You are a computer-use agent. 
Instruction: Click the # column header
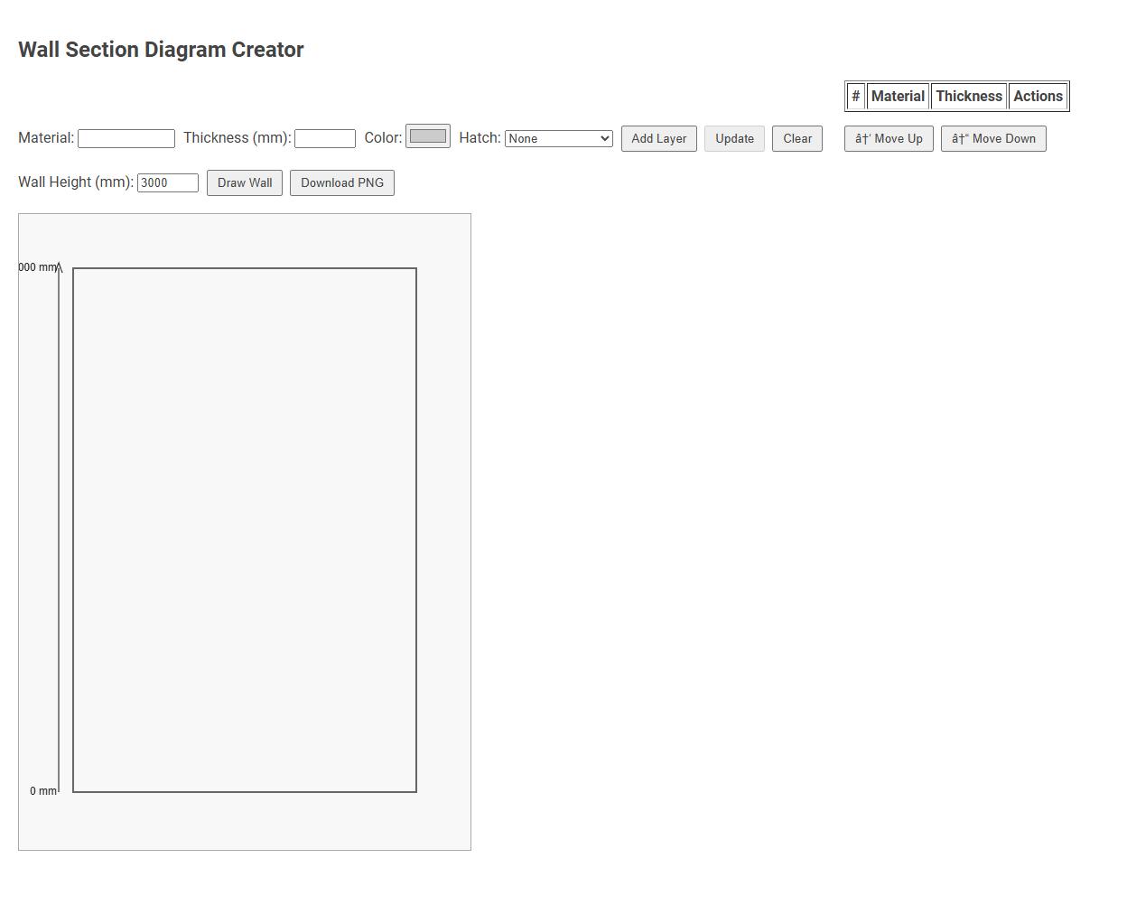click(854, 96)
